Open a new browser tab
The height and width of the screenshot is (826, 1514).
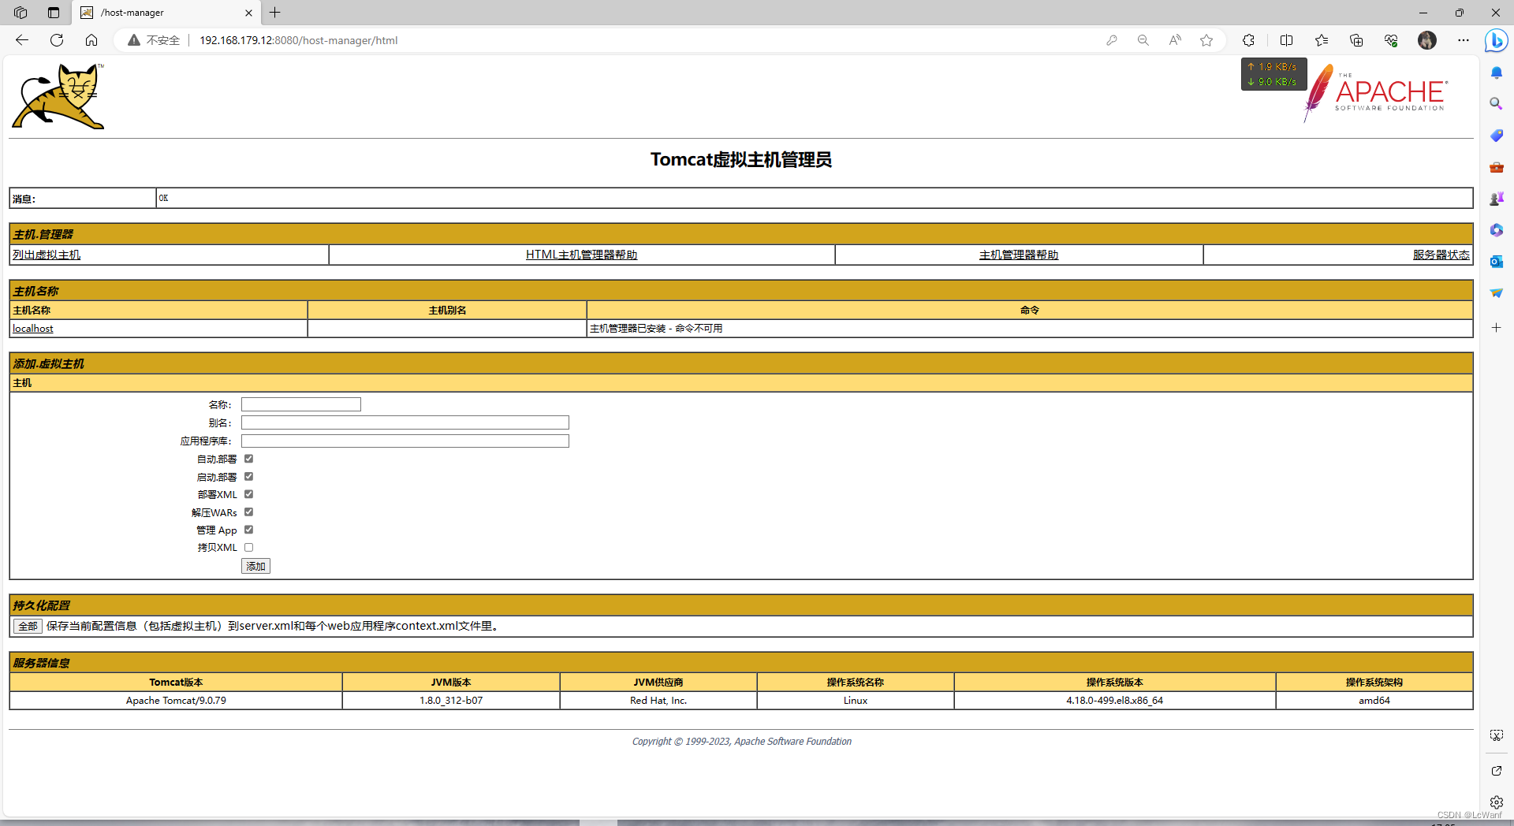coord(274,13)
